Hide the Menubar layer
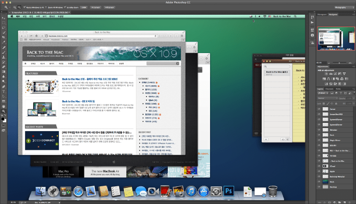Image resolution: width=356 pixels, height=204 pixels. click(x=319, y=130)
